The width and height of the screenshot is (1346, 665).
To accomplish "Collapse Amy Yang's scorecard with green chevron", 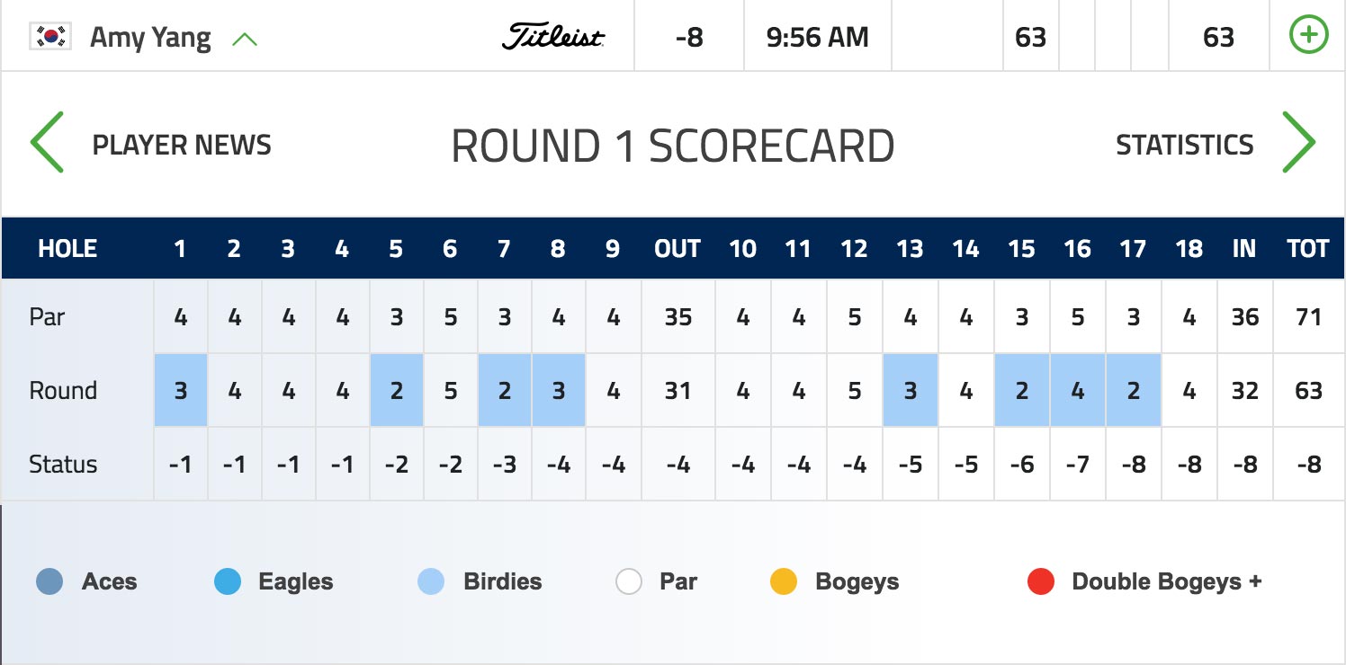I will click(x=245, y=40).
